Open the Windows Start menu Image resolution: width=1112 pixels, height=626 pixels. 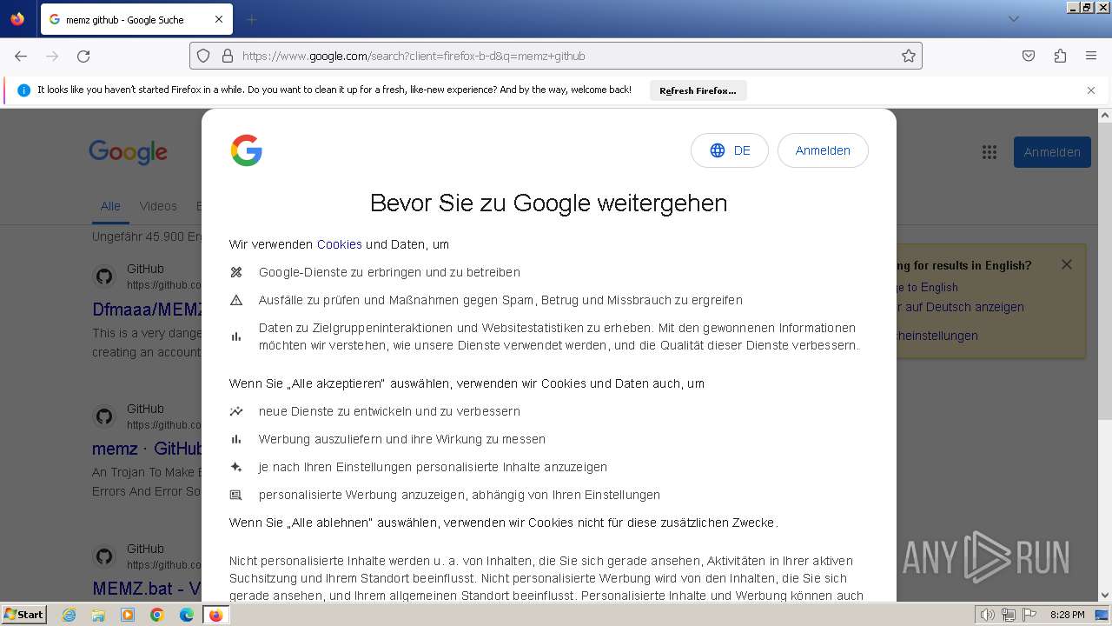pyautogui.click(x=23, y=615)
